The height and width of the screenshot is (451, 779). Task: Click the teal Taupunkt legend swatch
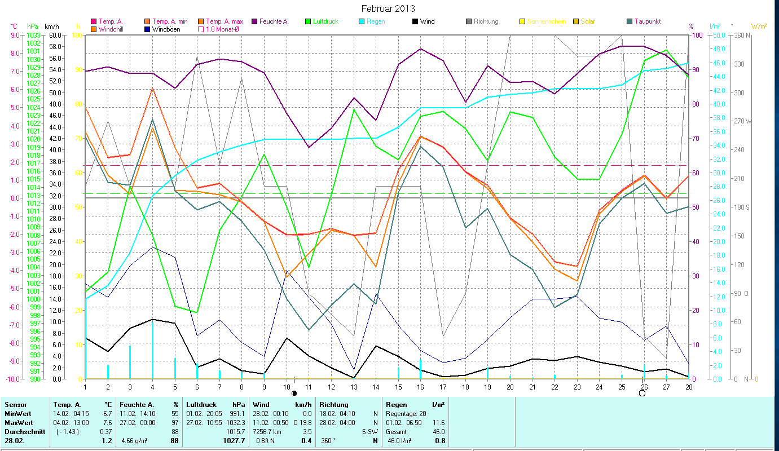point(630,22)
